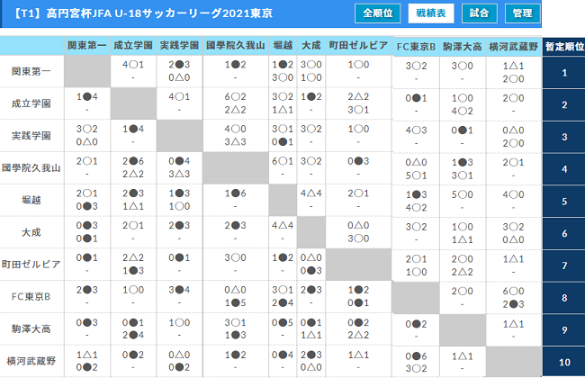The width and height of the screenshot is (585, 378).
Task: Click rank 3 in the 実践学園 row
Action: [564, 137]
